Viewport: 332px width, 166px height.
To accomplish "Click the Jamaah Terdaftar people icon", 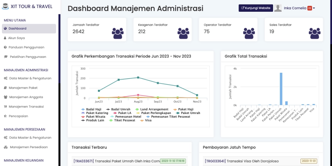I will pyautogui.click(x=118, y=33).
